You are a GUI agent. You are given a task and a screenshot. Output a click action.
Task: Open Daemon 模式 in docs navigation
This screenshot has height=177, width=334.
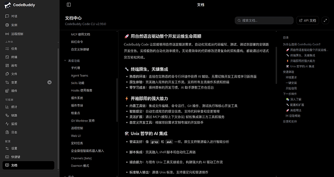80,166
